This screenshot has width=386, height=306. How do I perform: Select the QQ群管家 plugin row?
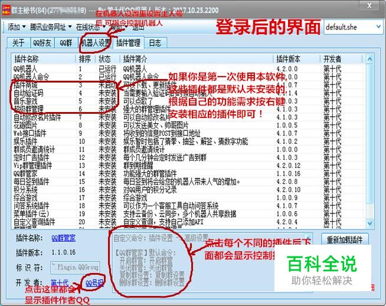(188, 174)
